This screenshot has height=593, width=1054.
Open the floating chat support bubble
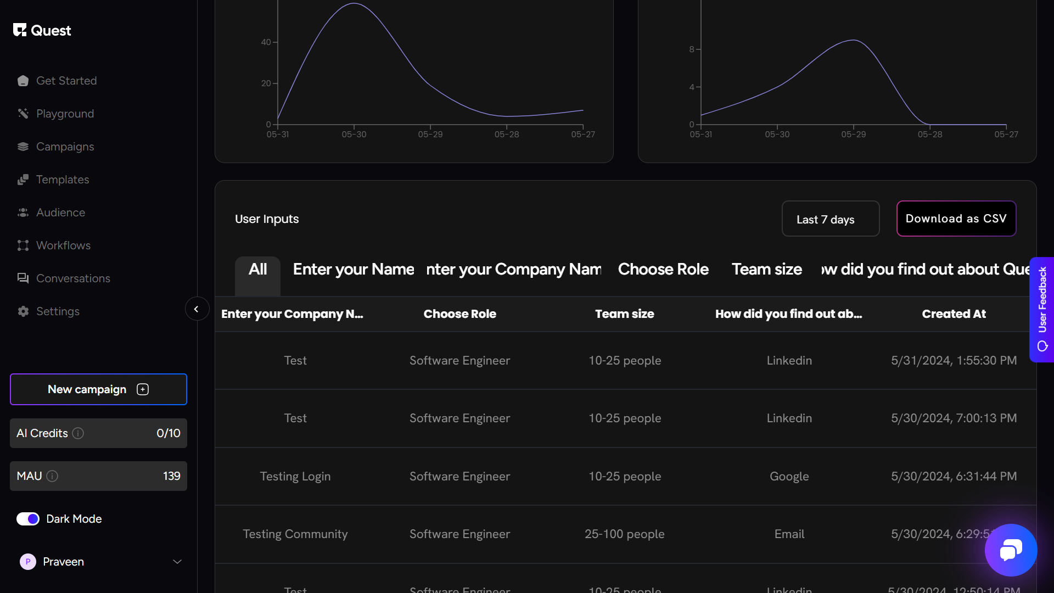(x=1011, y=550)
